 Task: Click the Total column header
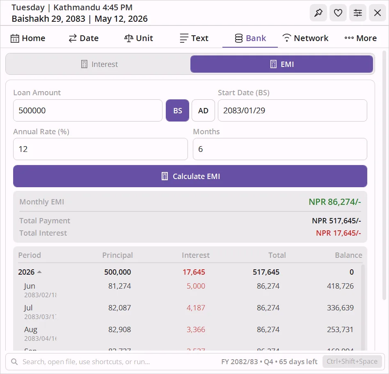click(x=277, y=255)
